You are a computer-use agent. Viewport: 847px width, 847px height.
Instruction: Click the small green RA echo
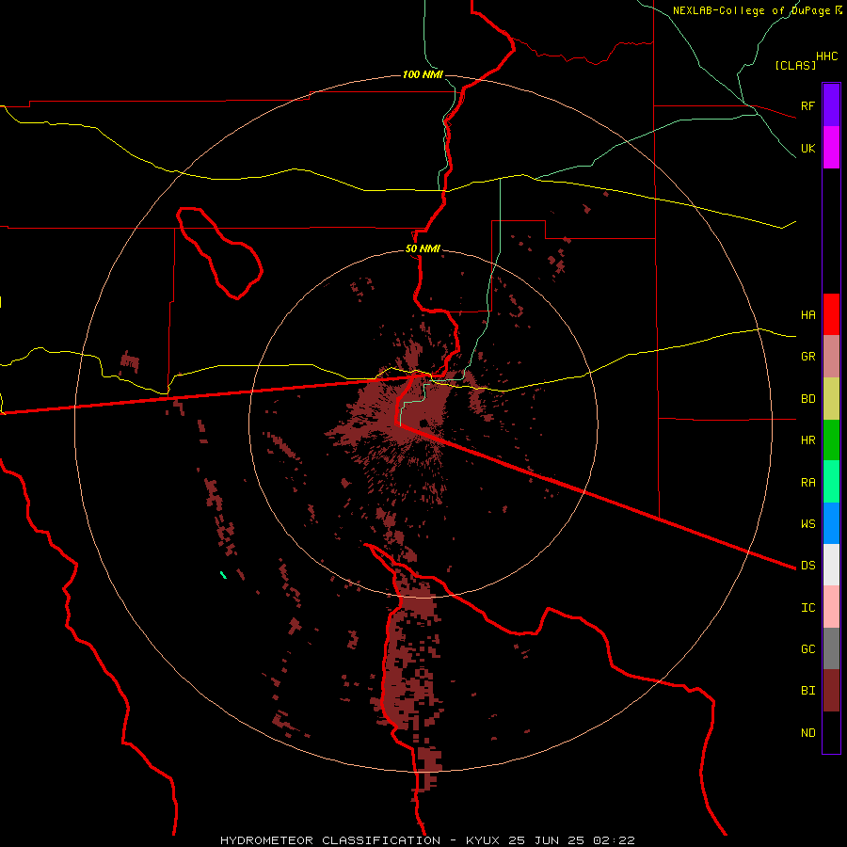(223, 575)
